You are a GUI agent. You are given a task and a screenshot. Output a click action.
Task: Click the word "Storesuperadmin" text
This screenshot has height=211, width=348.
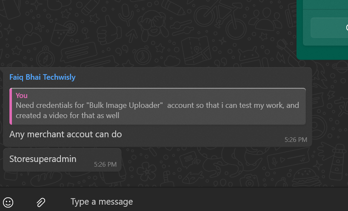pyautogui.click(x=43, y=159)
